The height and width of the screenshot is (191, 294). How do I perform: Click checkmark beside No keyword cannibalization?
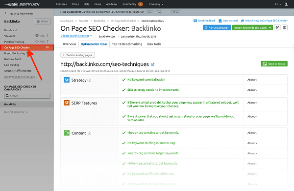(x=124, y=80)
